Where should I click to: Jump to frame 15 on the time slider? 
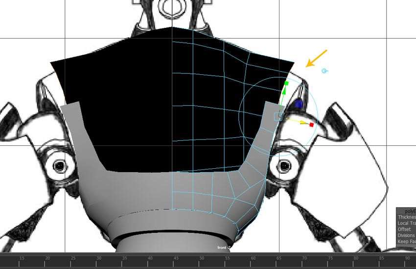22,258
